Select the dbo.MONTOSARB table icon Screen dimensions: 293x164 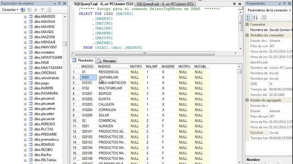click(31, 57)
